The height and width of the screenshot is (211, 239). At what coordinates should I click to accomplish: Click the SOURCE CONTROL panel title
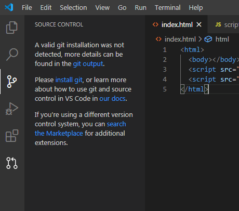click(59, 24)
